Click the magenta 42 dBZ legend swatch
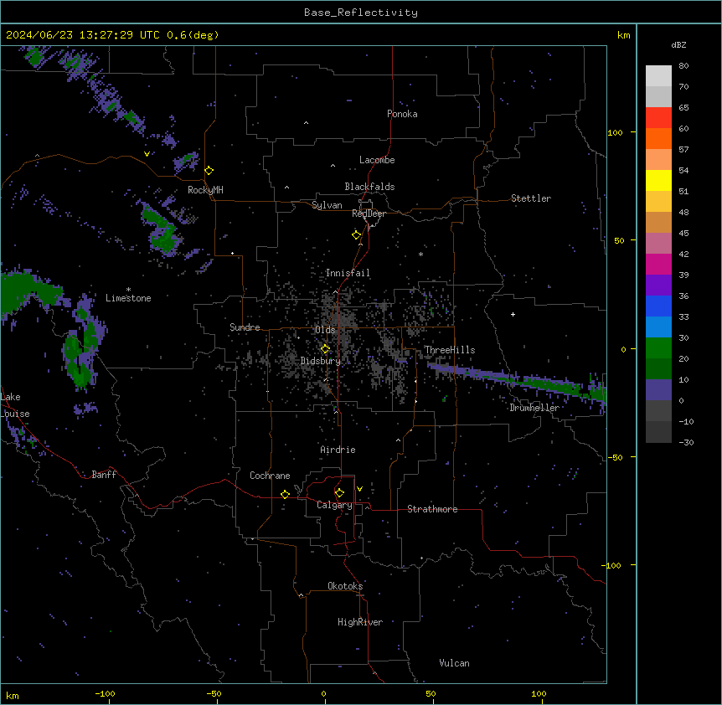The image size is (722, 705). [658, 264]
